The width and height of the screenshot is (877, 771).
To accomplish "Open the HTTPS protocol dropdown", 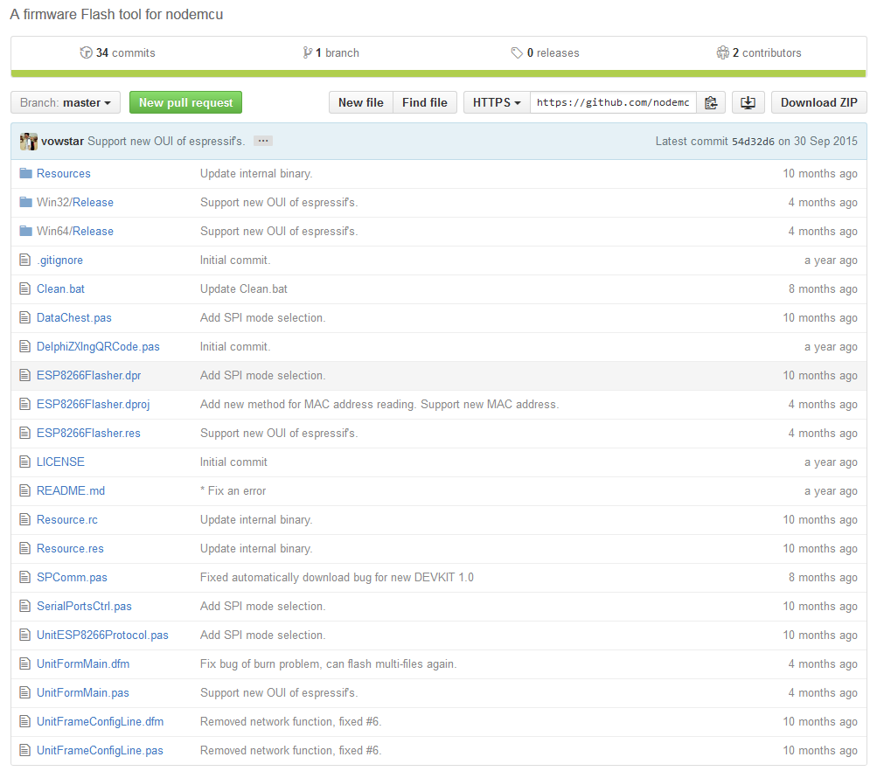I will pos(497,103).
